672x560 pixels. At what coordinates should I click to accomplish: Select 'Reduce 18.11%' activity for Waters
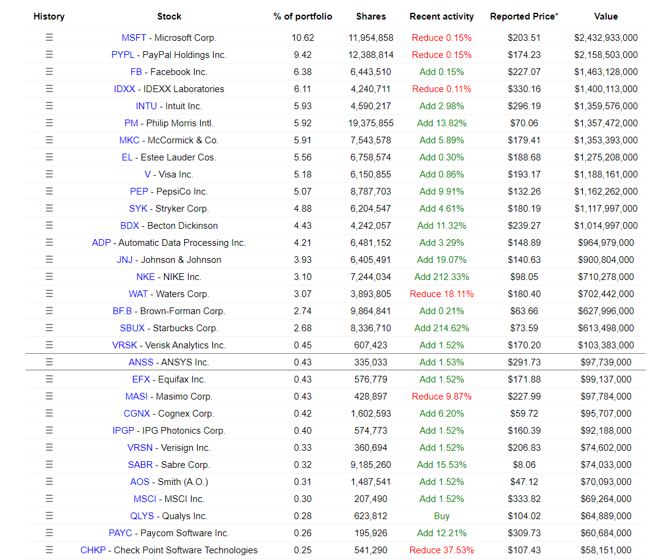coord(441,294)
